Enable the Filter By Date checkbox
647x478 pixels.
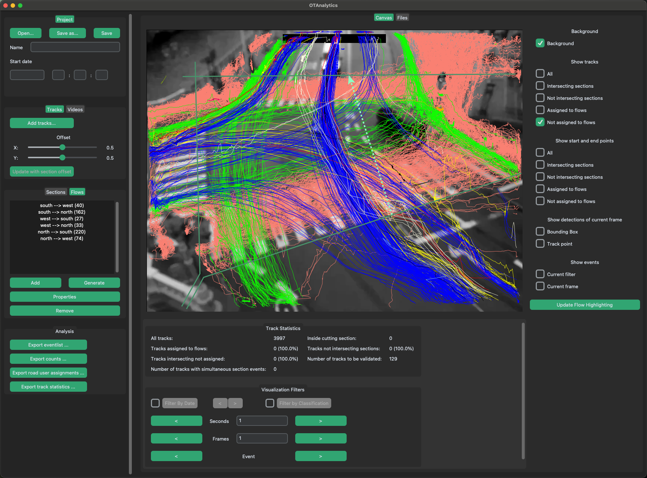155,403
